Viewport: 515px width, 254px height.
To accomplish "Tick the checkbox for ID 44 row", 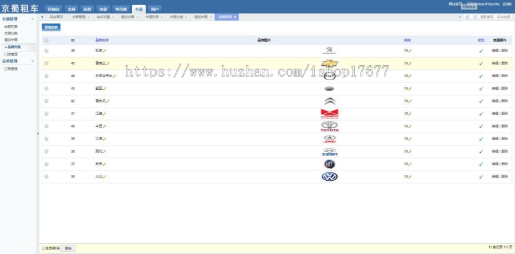I will click(46, 76).
